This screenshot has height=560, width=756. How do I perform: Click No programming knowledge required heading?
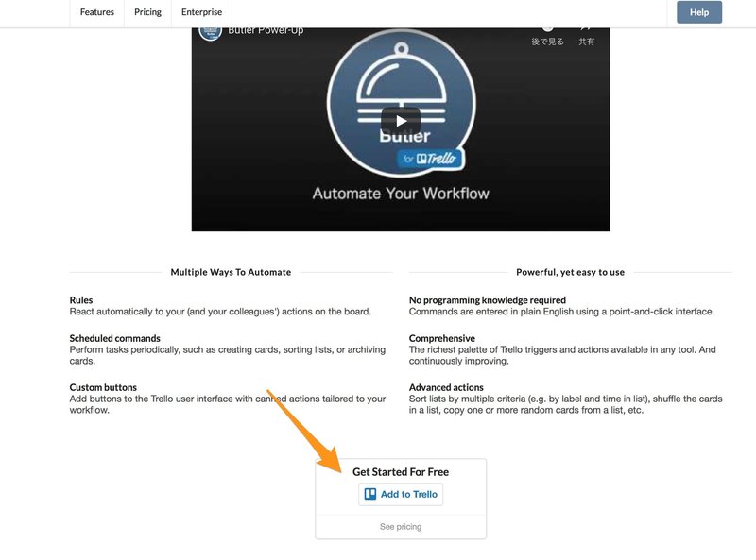488,299
